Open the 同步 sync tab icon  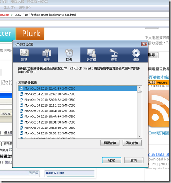tap(47, 53)
